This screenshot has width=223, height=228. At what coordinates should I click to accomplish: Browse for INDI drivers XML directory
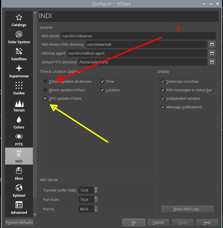pos(212,44)
